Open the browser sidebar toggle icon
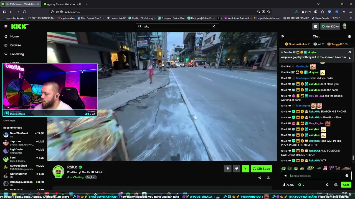This screenshot has width=355, height=199. point(4,12)
